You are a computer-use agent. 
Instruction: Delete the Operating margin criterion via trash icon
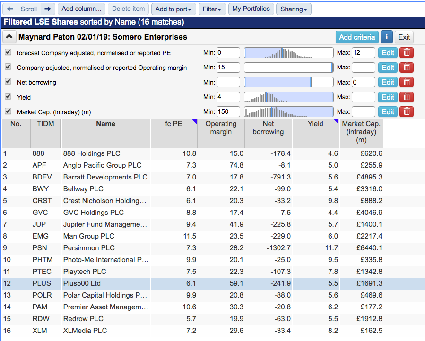[407, 68]
